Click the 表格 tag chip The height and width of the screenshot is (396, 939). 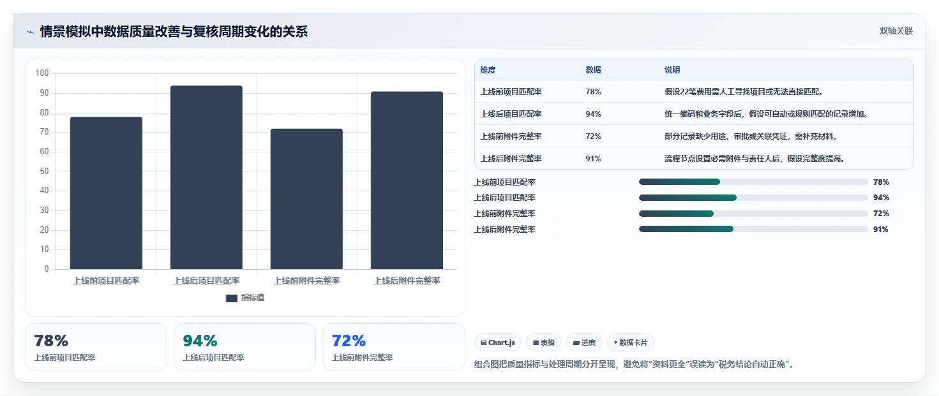point(543,342)
